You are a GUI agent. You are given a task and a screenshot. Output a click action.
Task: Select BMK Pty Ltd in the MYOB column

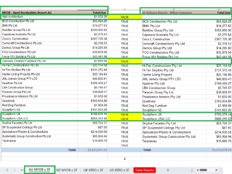click(x=10, y=26)
